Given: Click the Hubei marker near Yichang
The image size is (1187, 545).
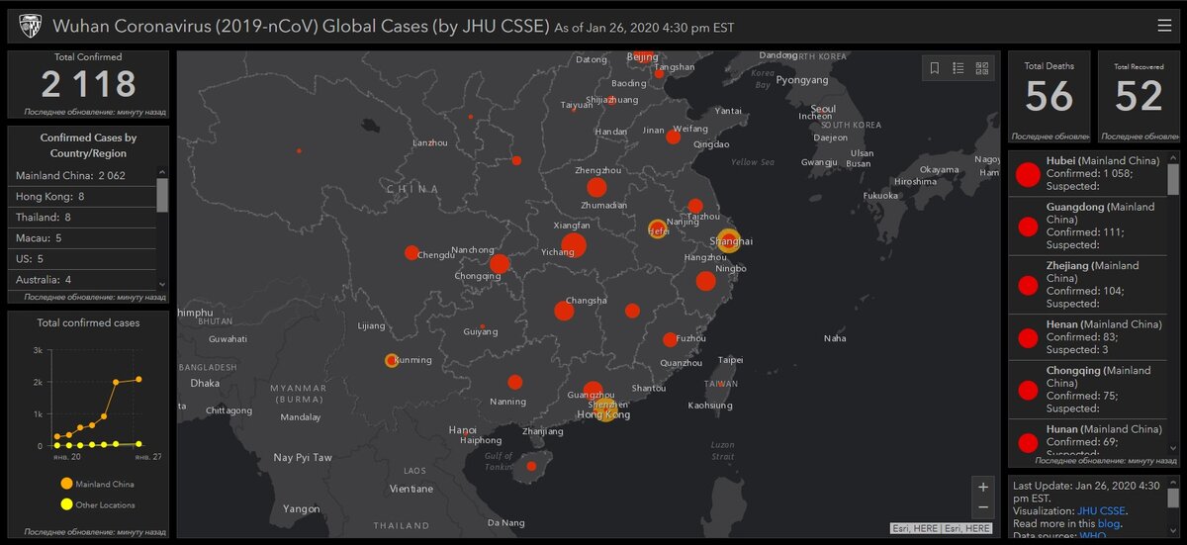Looking at the screenshot, I should tap(574, 245).
